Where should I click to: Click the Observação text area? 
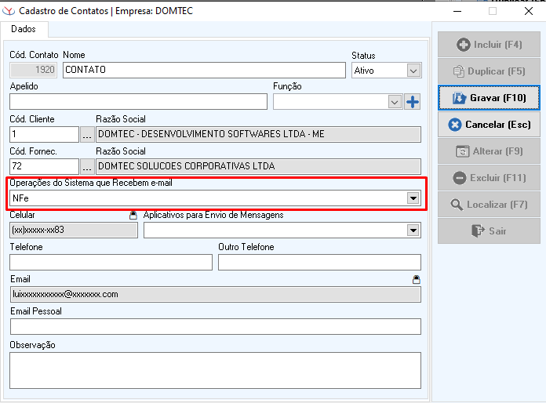[215, 370]
